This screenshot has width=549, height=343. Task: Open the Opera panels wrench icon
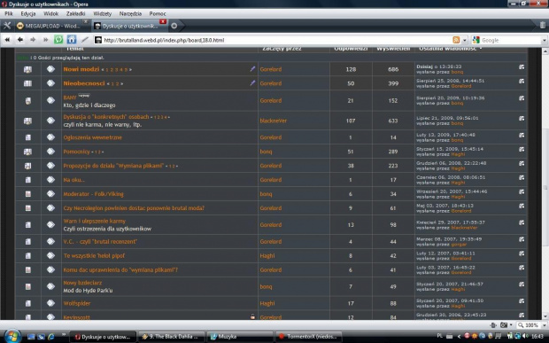[x=7, y=26]
